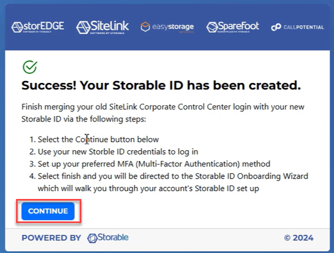Screen dimensions: 334x253
Task: Click the green success checkmark icon
Action: point(30,67)
